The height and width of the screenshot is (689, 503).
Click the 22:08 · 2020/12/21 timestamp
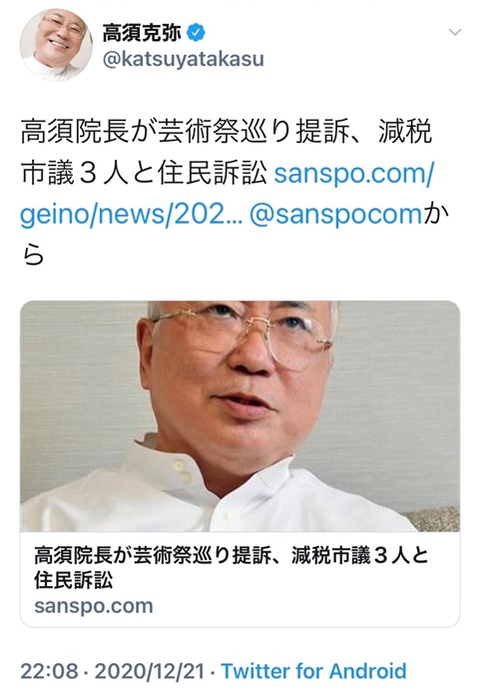pos(113,671)
